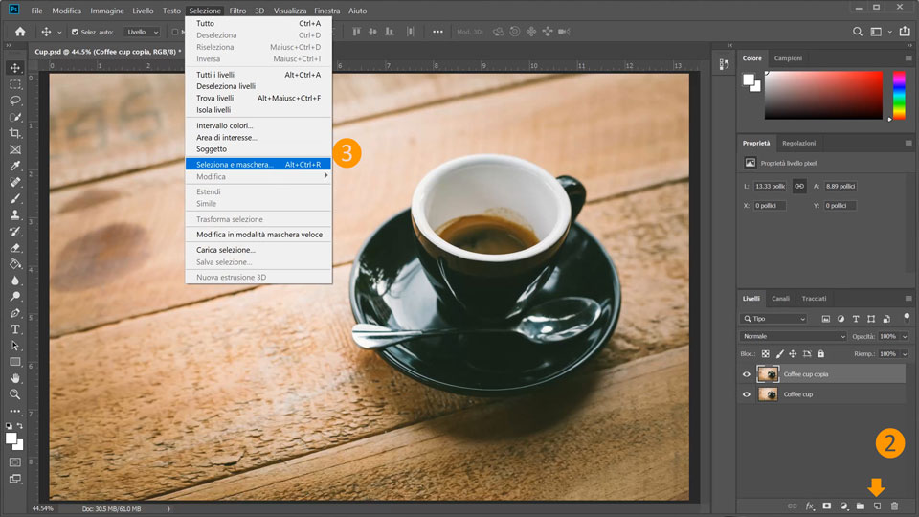The height and width of the screenshot is (517, 919).
Task: Delete layer with the trash icon
Action: point(895,506)
